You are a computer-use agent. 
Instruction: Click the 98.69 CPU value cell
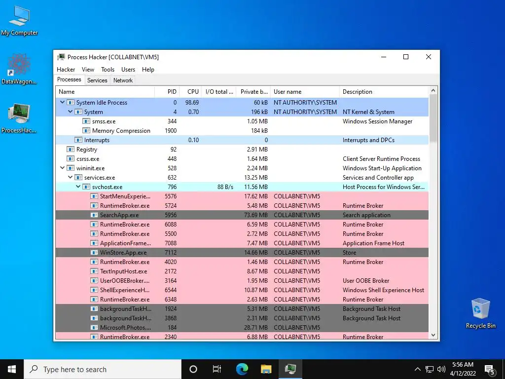pos(192,103)
